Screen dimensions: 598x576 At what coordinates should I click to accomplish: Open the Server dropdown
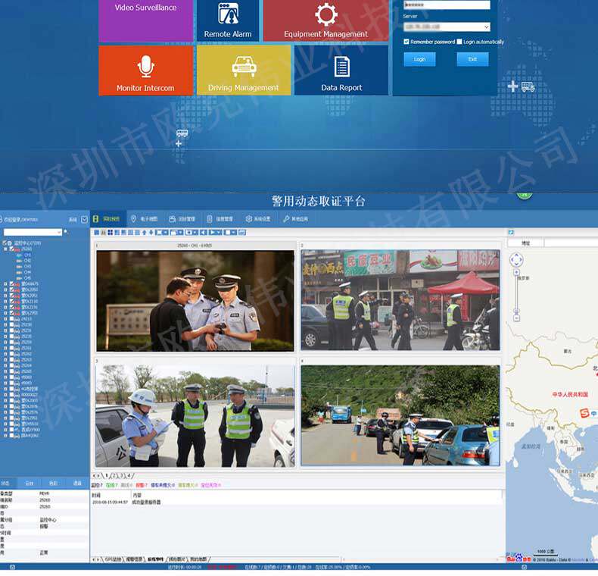click(447, 27)
